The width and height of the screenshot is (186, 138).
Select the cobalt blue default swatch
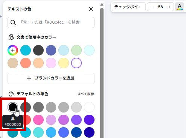[76, 132]
